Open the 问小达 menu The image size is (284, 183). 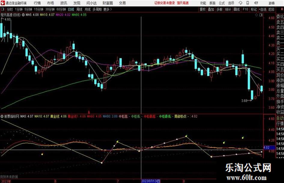91,3
